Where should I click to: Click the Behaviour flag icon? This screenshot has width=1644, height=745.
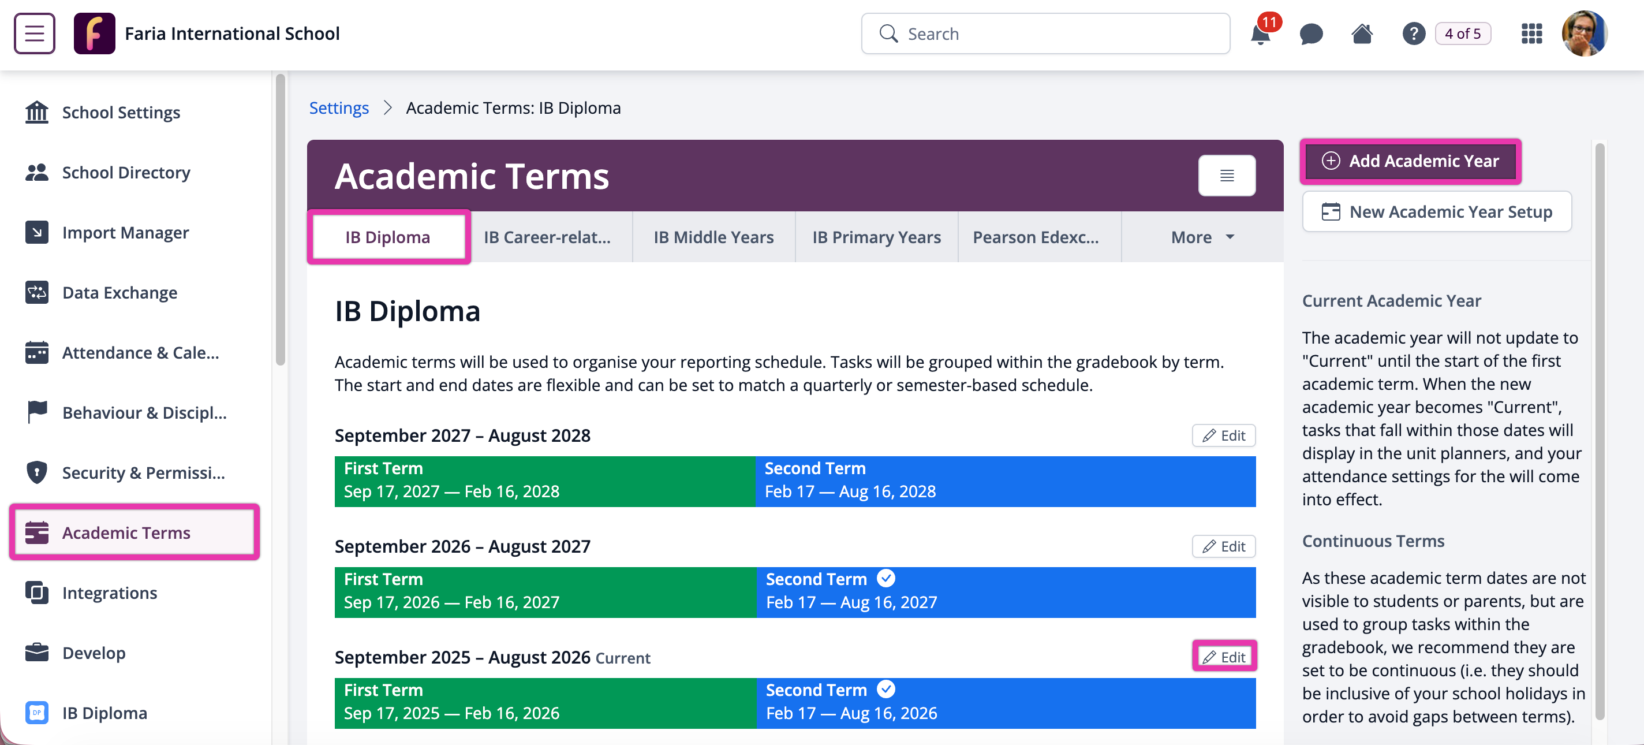pos(37,412)
